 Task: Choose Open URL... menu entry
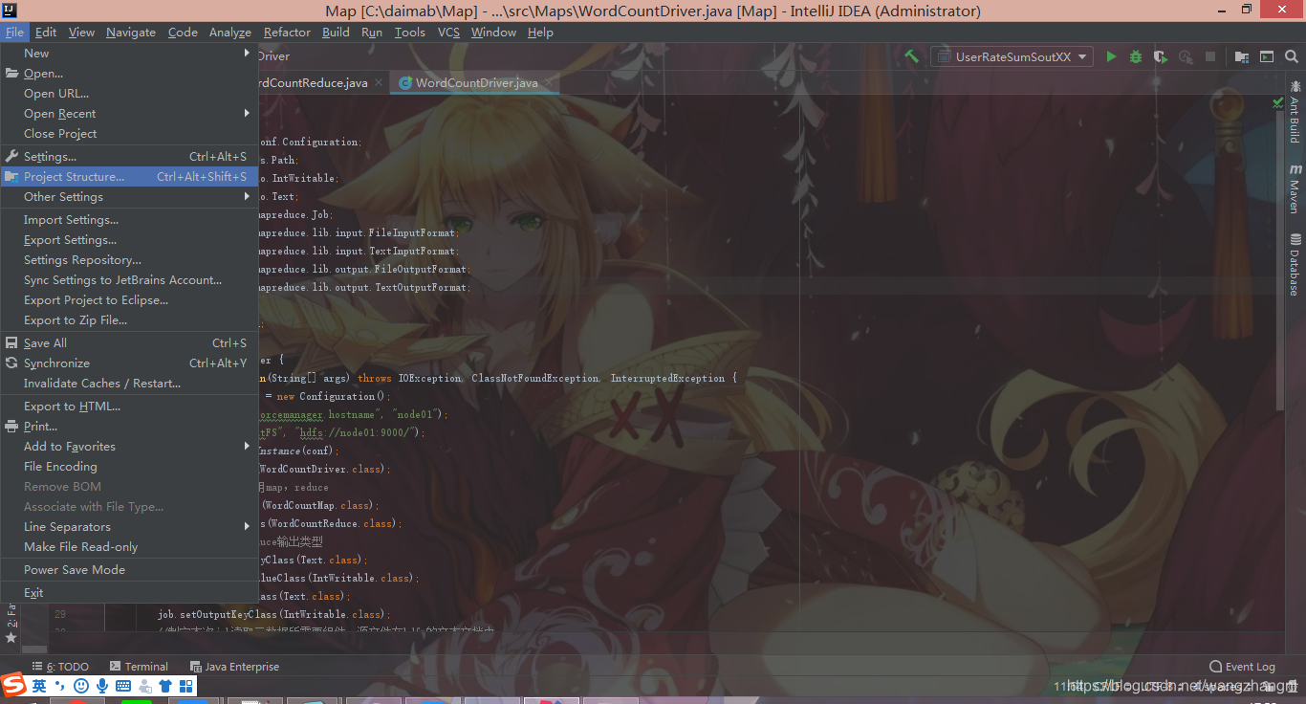coord(129,94)
